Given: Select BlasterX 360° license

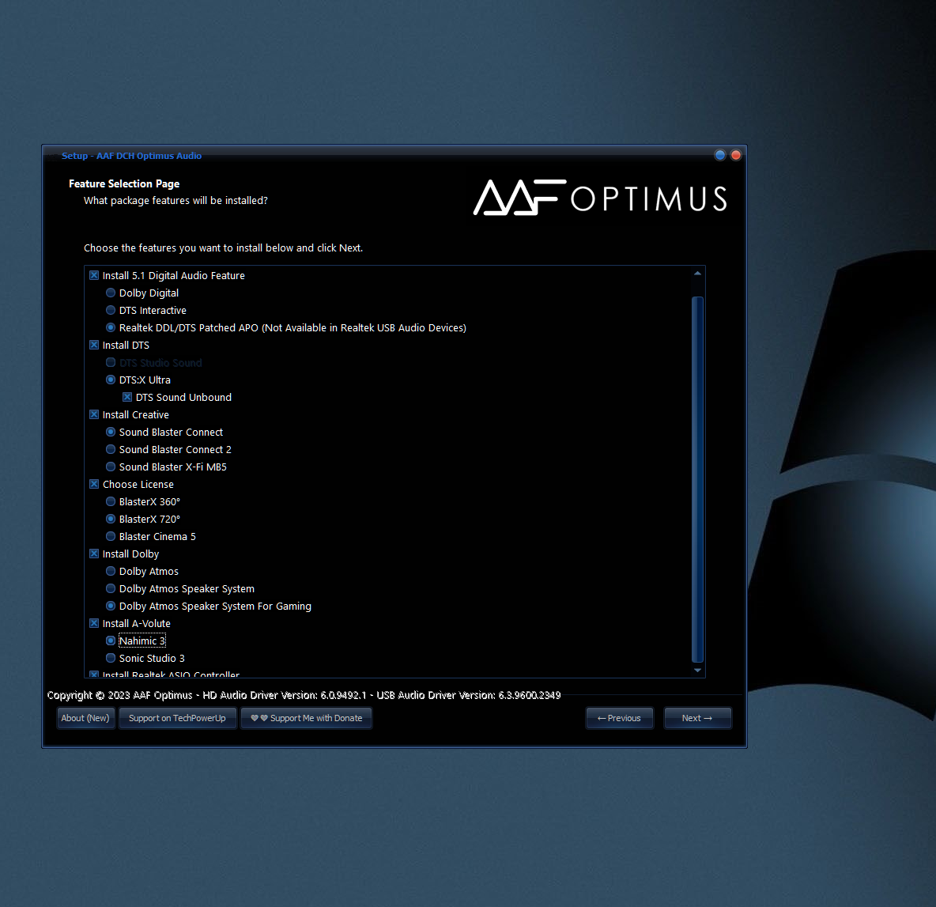Looking at the screenshot, I should [x=111, y=501].
